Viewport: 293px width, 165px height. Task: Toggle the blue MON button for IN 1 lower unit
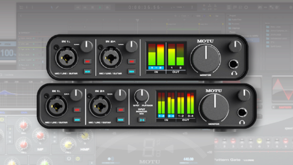click(77, 120)
